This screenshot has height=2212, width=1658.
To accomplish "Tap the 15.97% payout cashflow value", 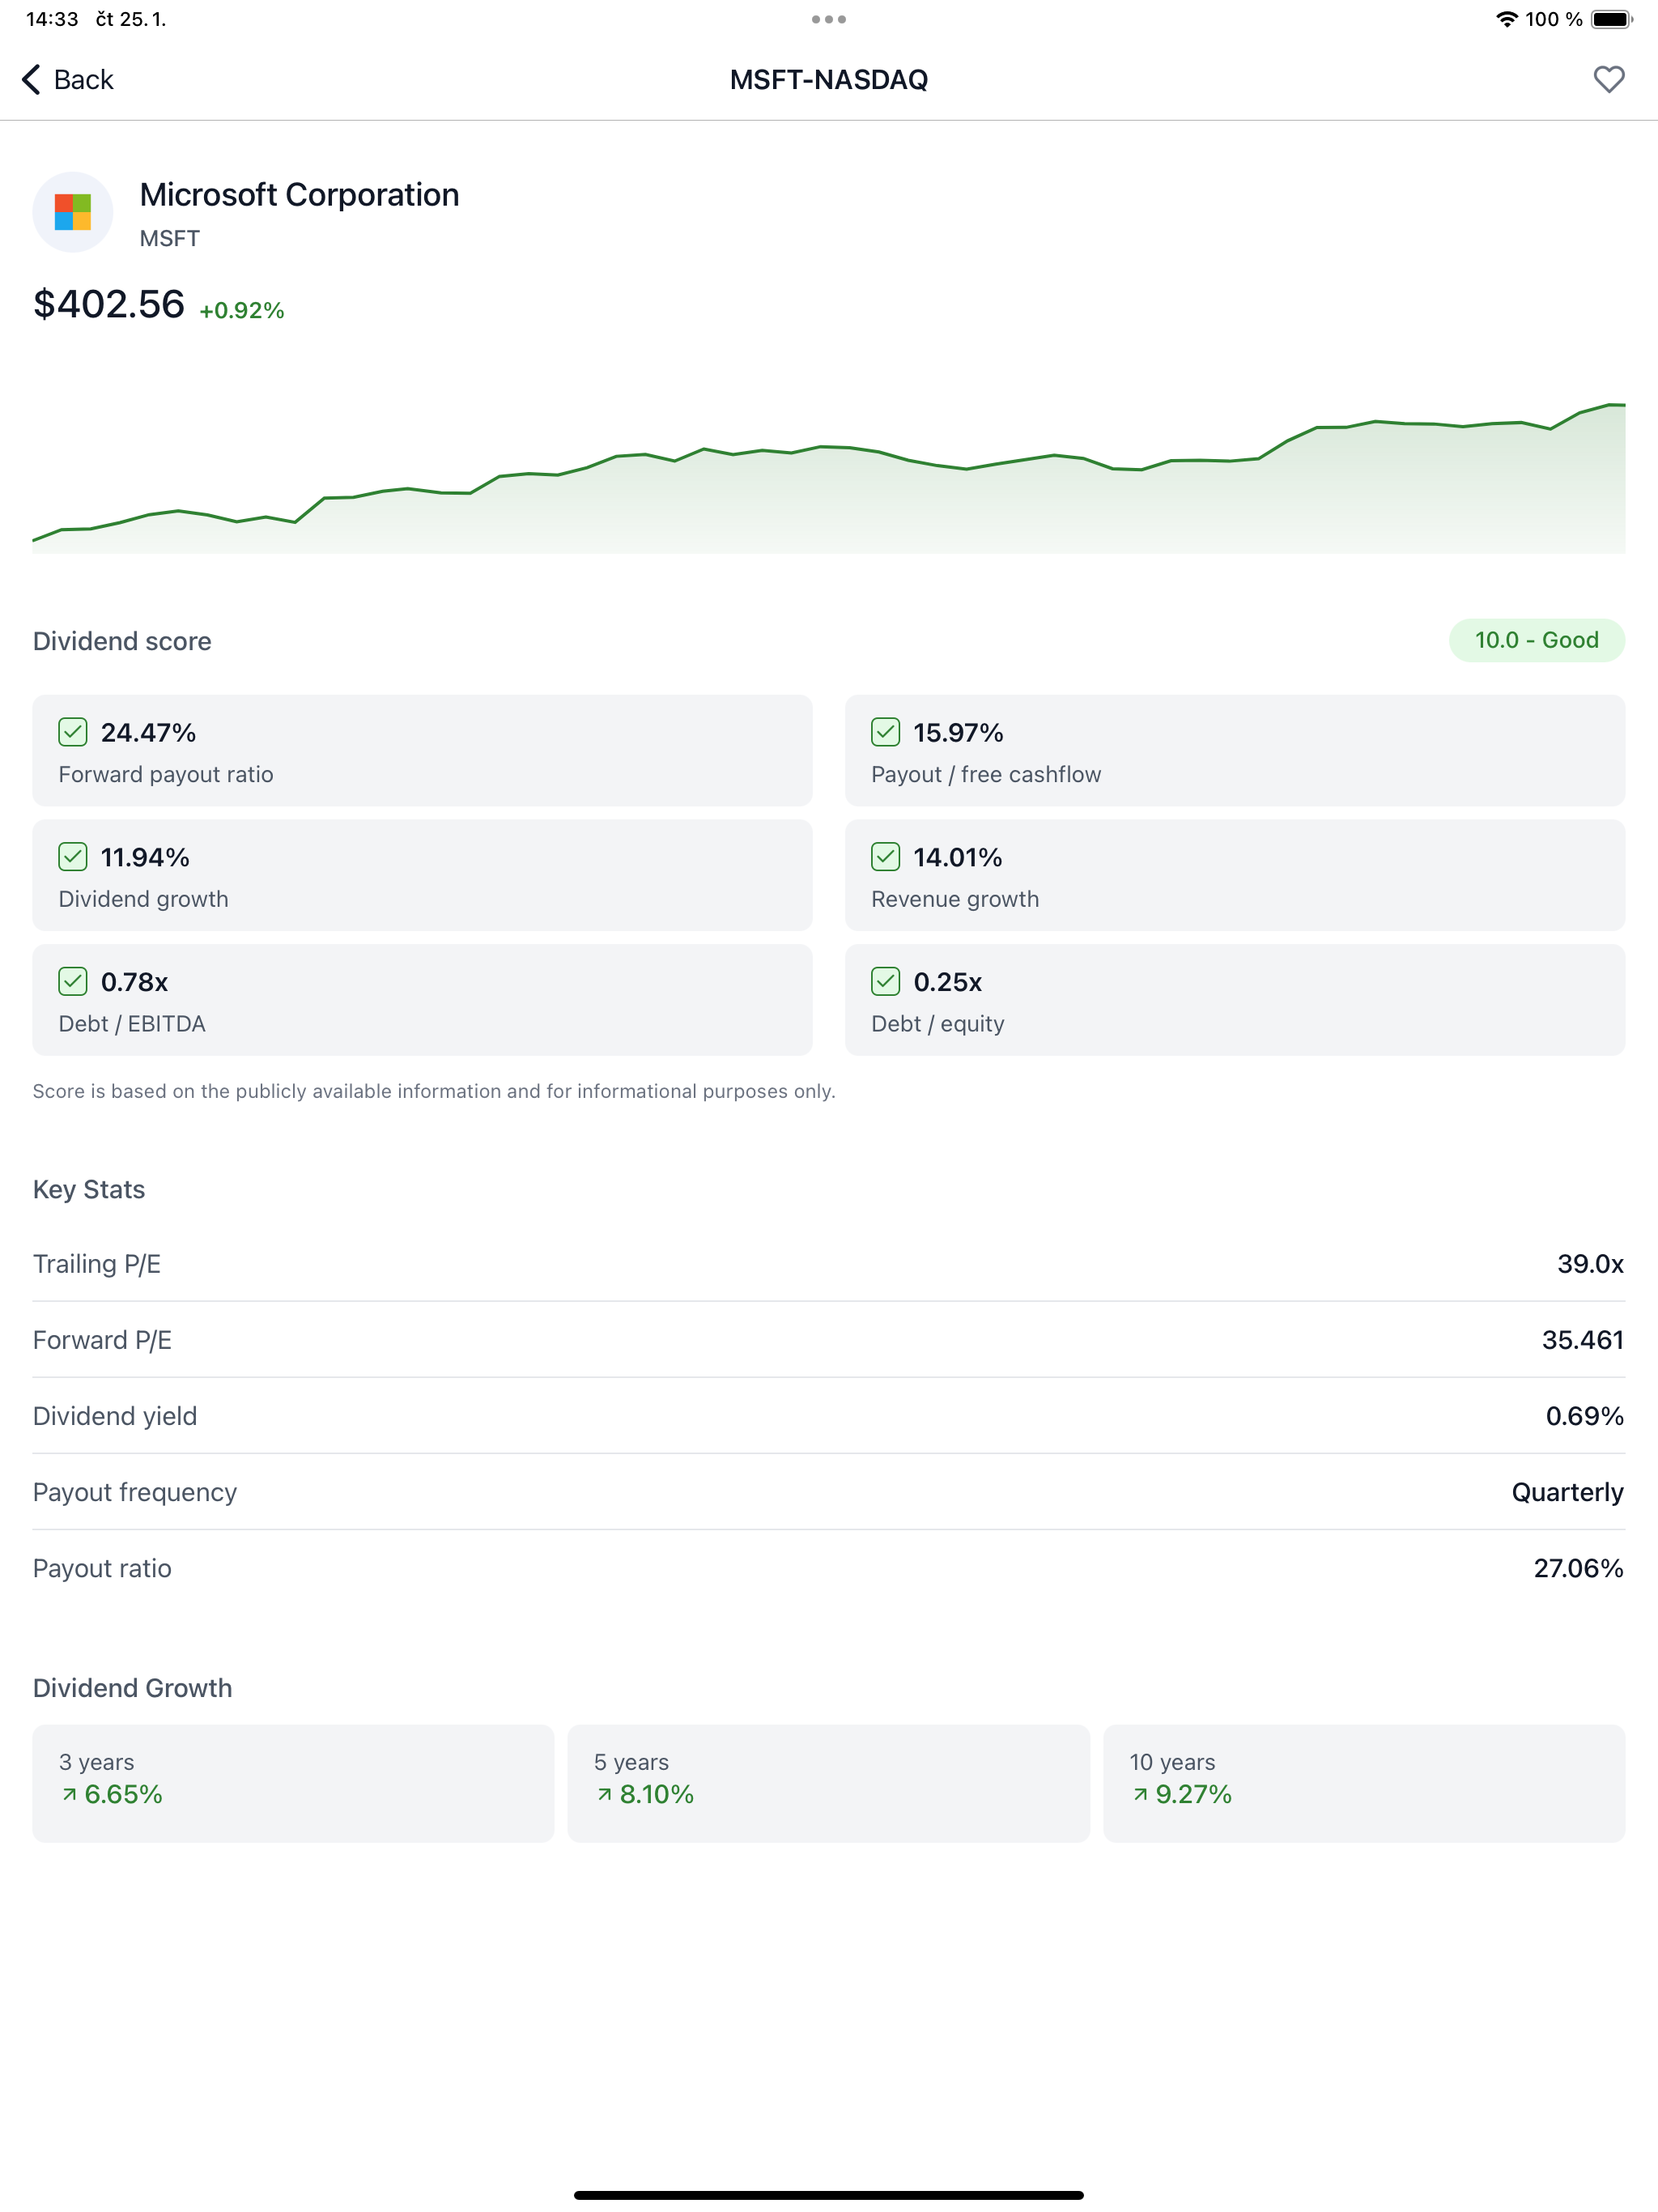I will pyautogui.click(x=958, y=732).
